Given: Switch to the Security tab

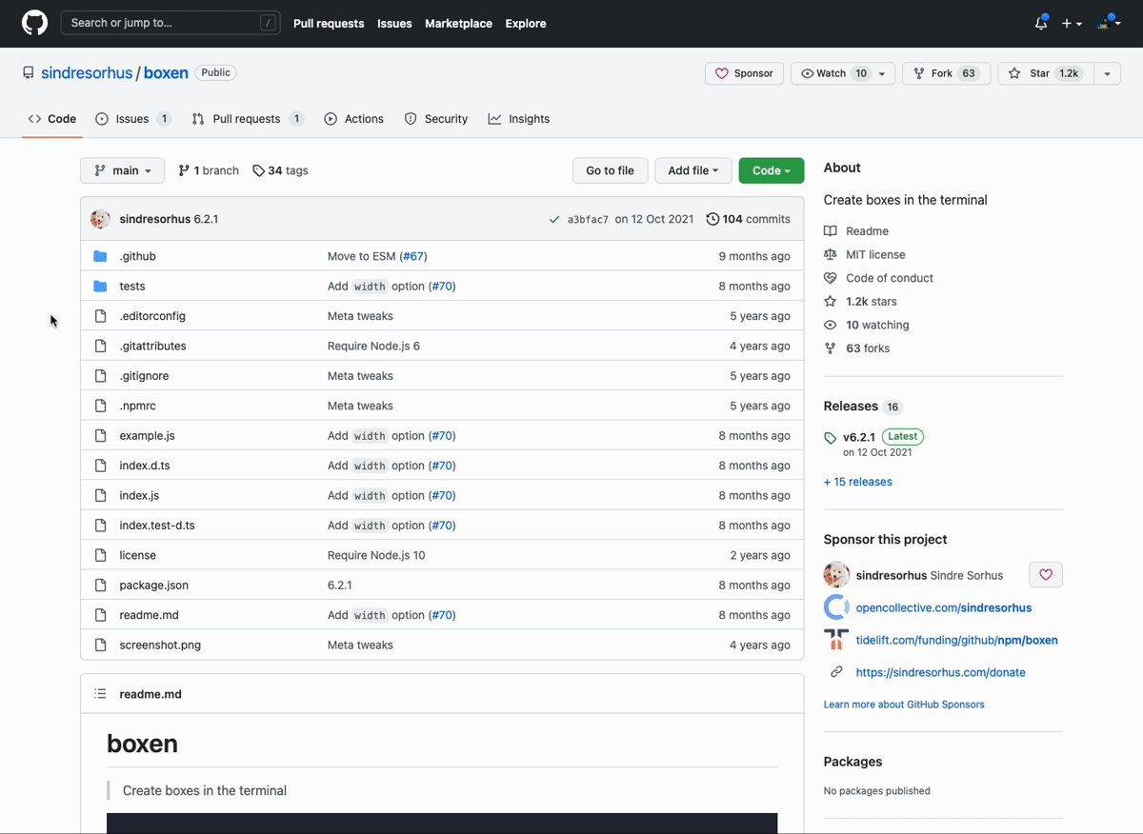Looking at the screenshot, I should click(x=436, y=119).
